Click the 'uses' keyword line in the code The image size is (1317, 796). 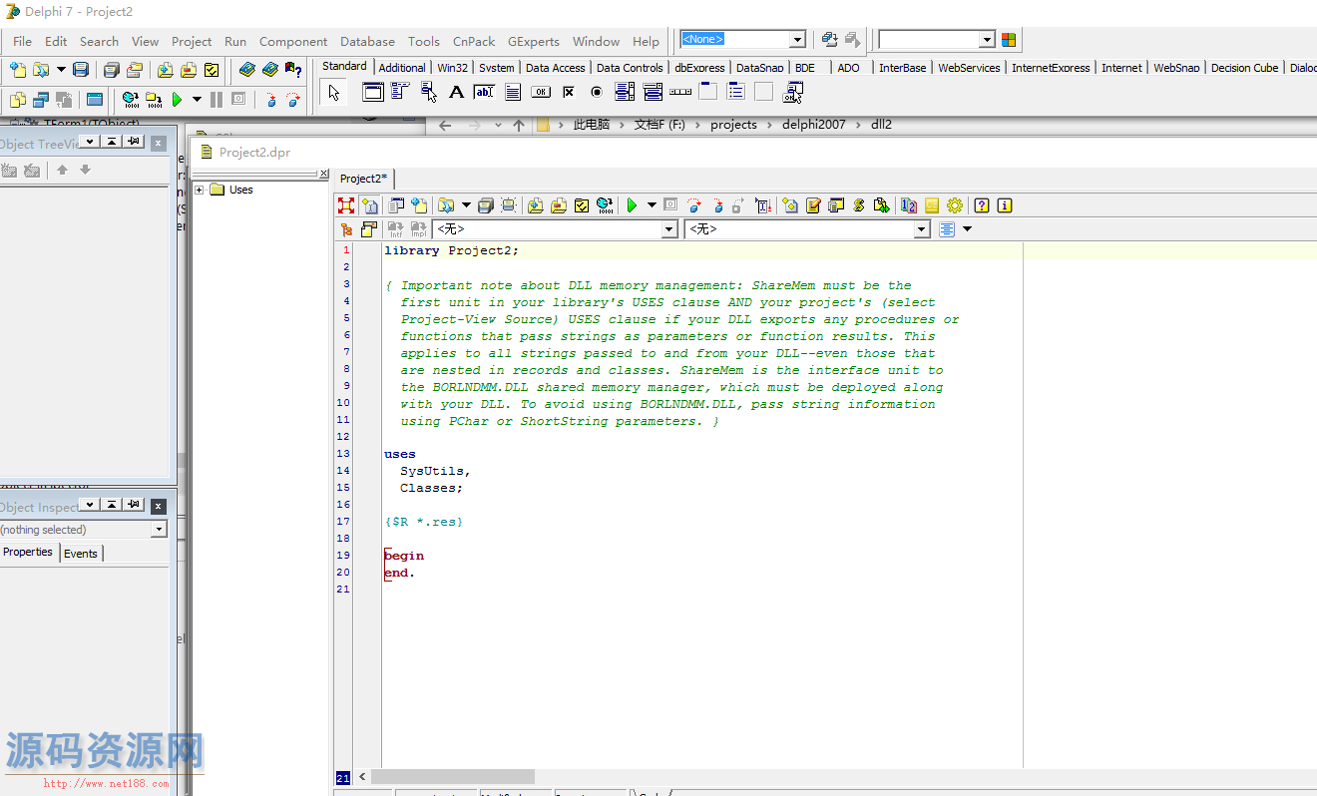click(x=400, y=454)
